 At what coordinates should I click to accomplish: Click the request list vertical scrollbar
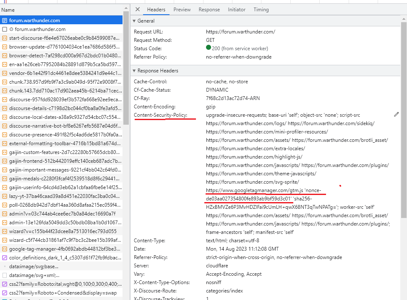[x=126, y=68]
